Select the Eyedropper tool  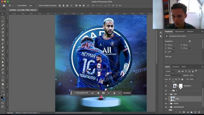click(x=3, y=36)
